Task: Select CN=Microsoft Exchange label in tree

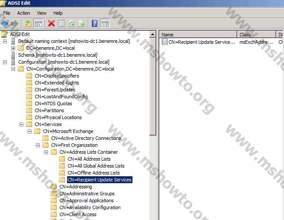Action: (x=68, y=131)
